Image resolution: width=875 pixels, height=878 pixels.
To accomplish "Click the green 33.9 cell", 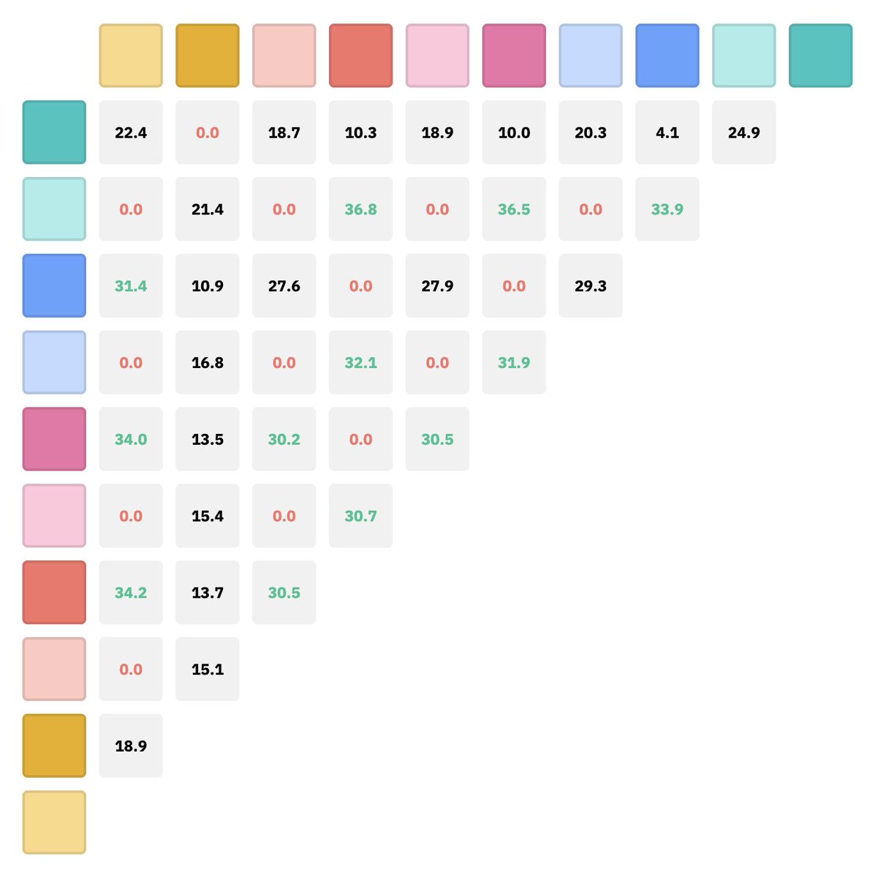I will (x=667, y=209).
